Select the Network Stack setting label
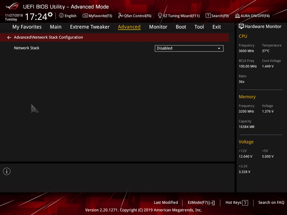The width and height of the screenshot is (287, 215). pos(27,48)
